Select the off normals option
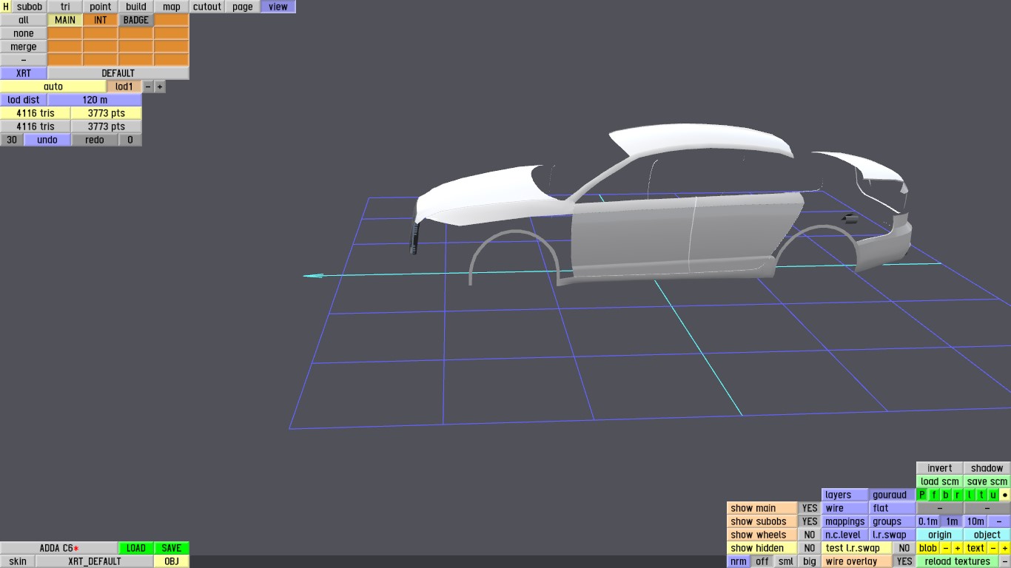The image size is (1011, 568). 762,561
